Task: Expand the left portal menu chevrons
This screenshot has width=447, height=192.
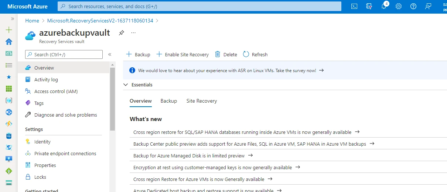Action: pyautogui.click(x=13, y=18)
